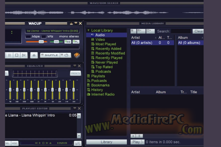Image resolution: width=221 pixels, height=147 pixels.
Task: Open the Recently Modified view
Action: pyautogui.click(x=110, y=53)
